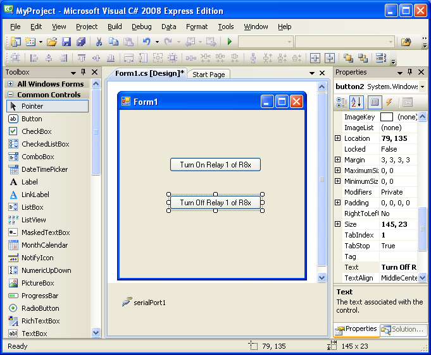Open the Undo history dropdown arrow
431x355 pixels.
click(x=157, y=42)
